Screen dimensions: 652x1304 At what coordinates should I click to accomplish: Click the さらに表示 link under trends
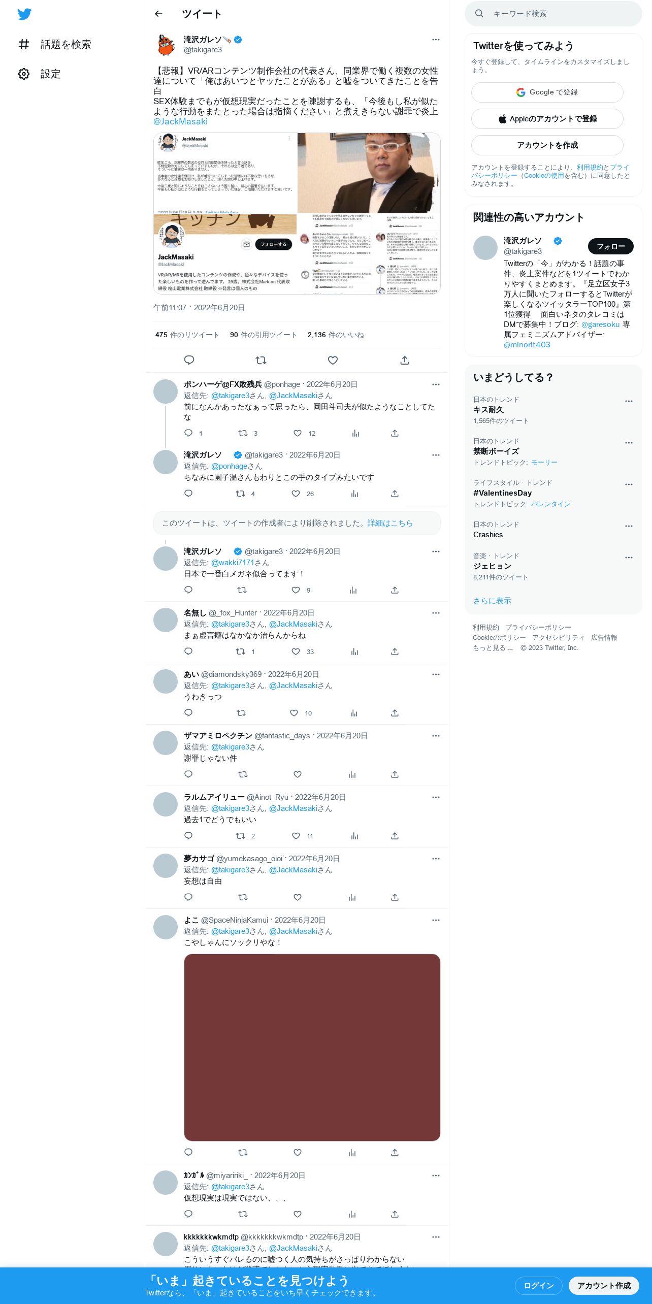click(492, 601)
